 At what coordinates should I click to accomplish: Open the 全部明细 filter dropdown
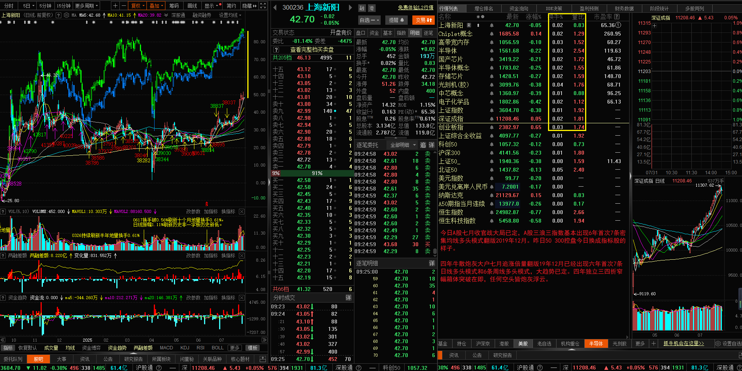(403, 145)
